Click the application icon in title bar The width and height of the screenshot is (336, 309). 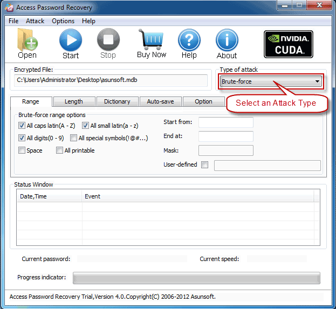click(x=9, y=8)
